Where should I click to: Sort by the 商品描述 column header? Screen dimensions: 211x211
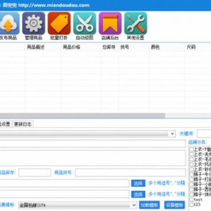(x=36, y=47)
